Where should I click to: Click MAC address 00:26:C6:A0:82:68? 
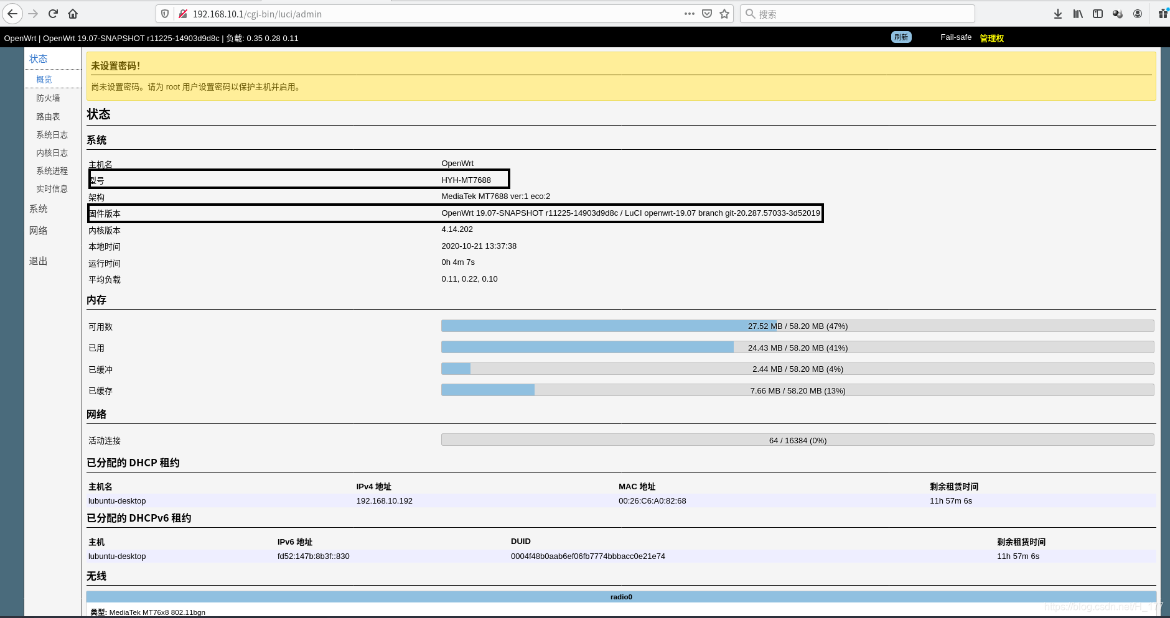(x=652, y=501)
